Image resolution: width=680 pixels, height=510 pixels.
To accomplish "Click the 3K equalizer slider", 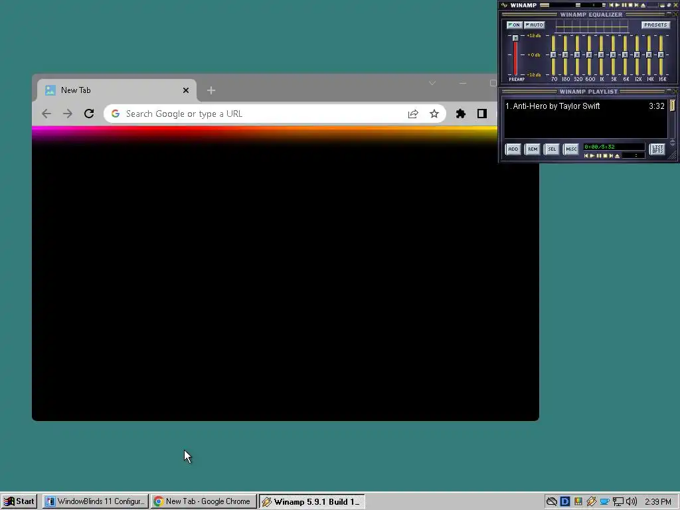I will [x=613, y=54].
